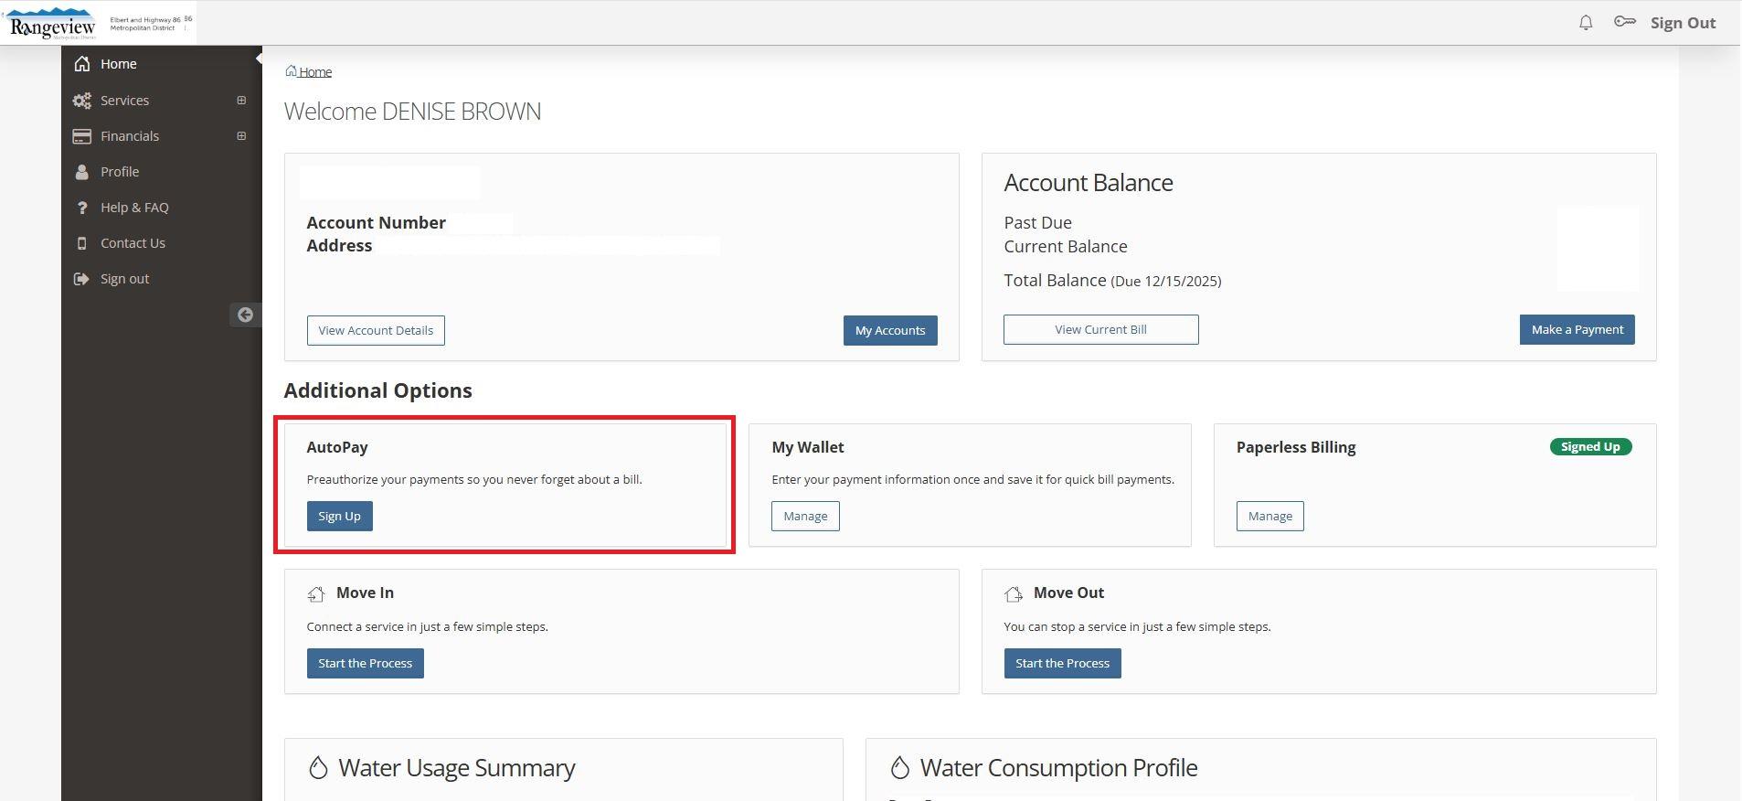Image resolution: width=1742 pixels, height=801 pixels.
Task: Click the Account Balance heading
Action: point(1089,183)
